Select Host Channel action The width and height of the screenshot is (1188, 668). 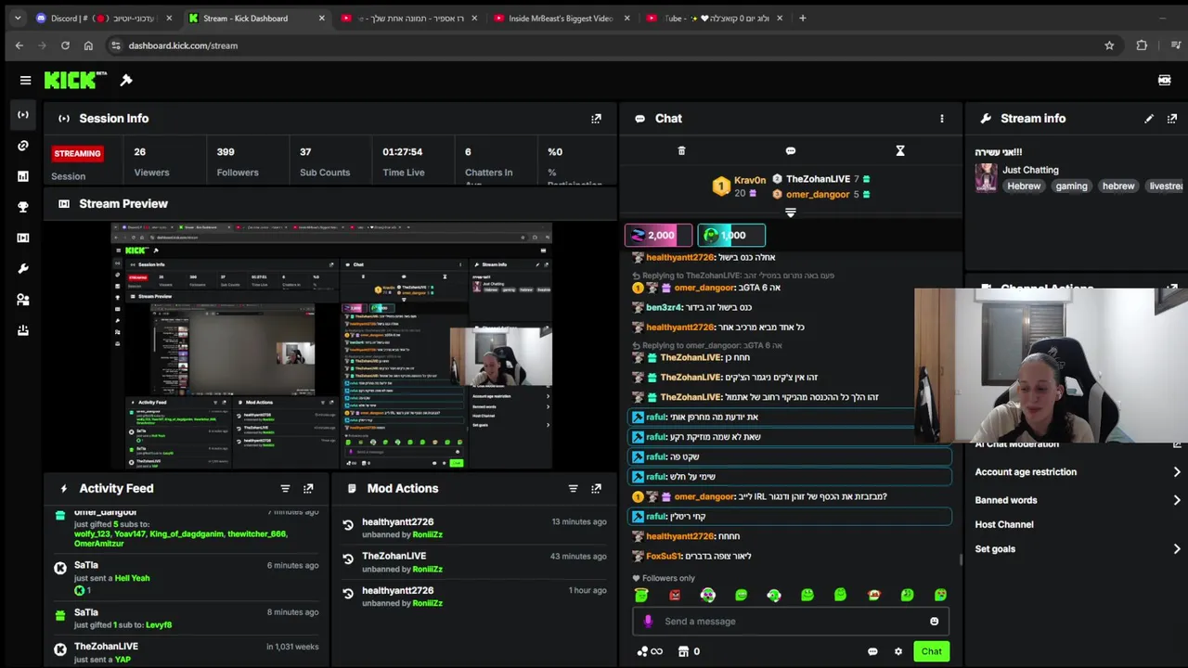coord(1003,524)
